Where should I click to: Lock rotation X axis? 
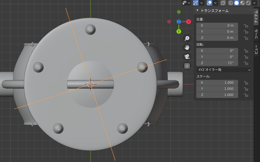point(246,51)
